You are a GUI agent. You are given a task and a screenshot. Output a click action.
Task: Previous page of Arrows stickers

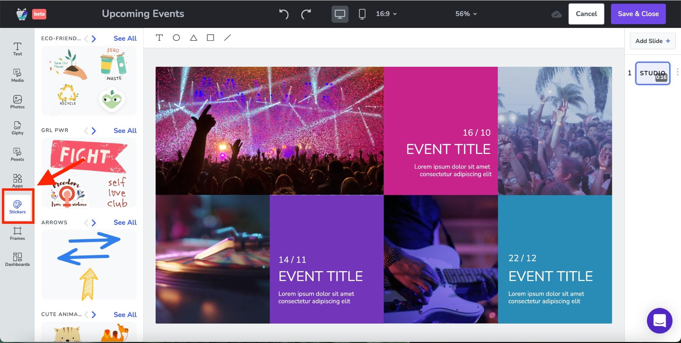(86, 222)
